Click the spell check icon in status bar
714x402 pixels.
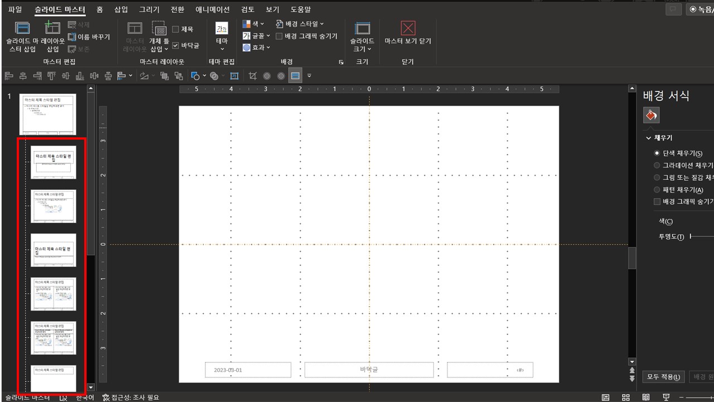click(x=63, y=398)
